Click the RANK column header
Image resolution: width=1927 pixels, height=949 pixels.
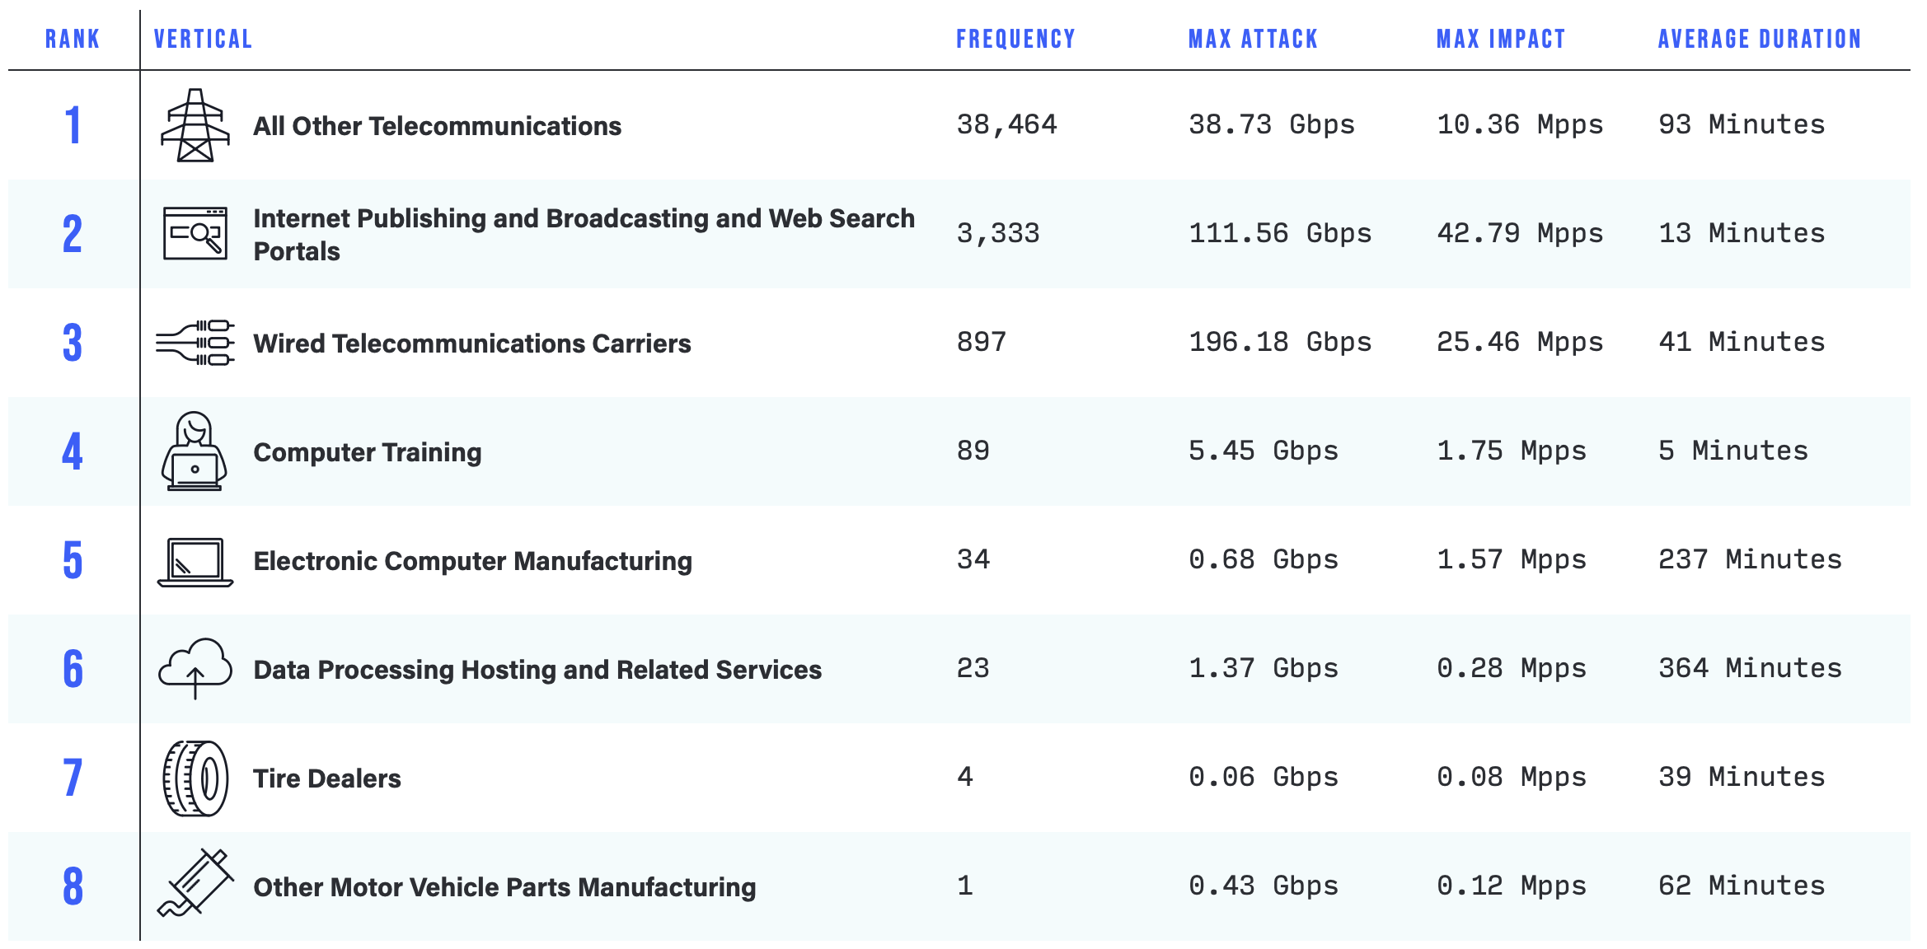pyautogui.click(x=73, y=39)
